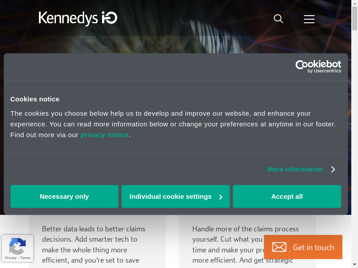The width and height of the screenshot is (358, 268).
Task: Open the site search magnifier icon
Action: (278, 19)
